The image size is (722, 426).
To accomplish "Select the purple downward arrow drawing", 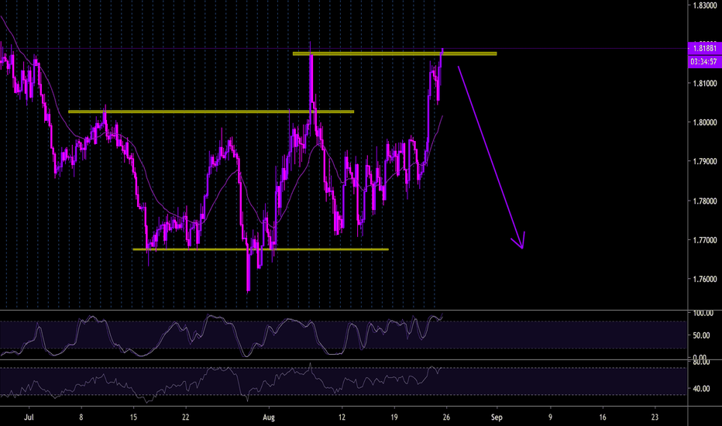I will pyautogui.click(x=490, y=157).
